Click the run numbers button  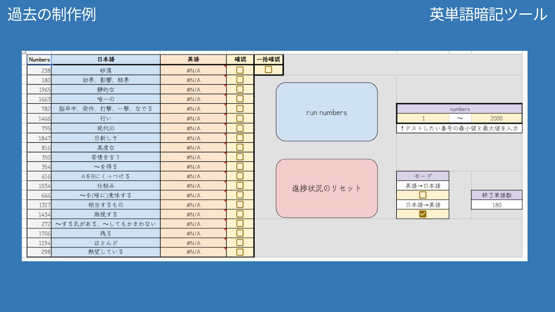(x=327, y=112)
